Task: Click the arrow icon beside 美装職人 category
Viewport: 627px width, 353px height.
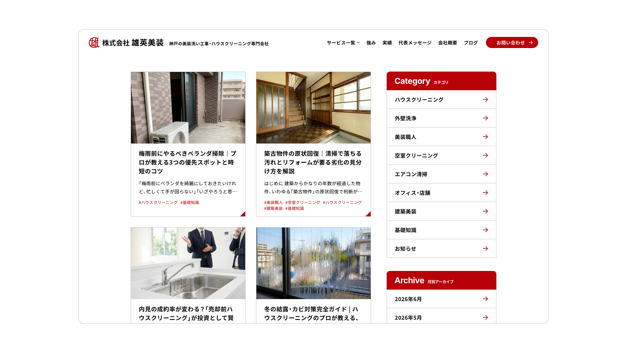Action: [485, 137]
